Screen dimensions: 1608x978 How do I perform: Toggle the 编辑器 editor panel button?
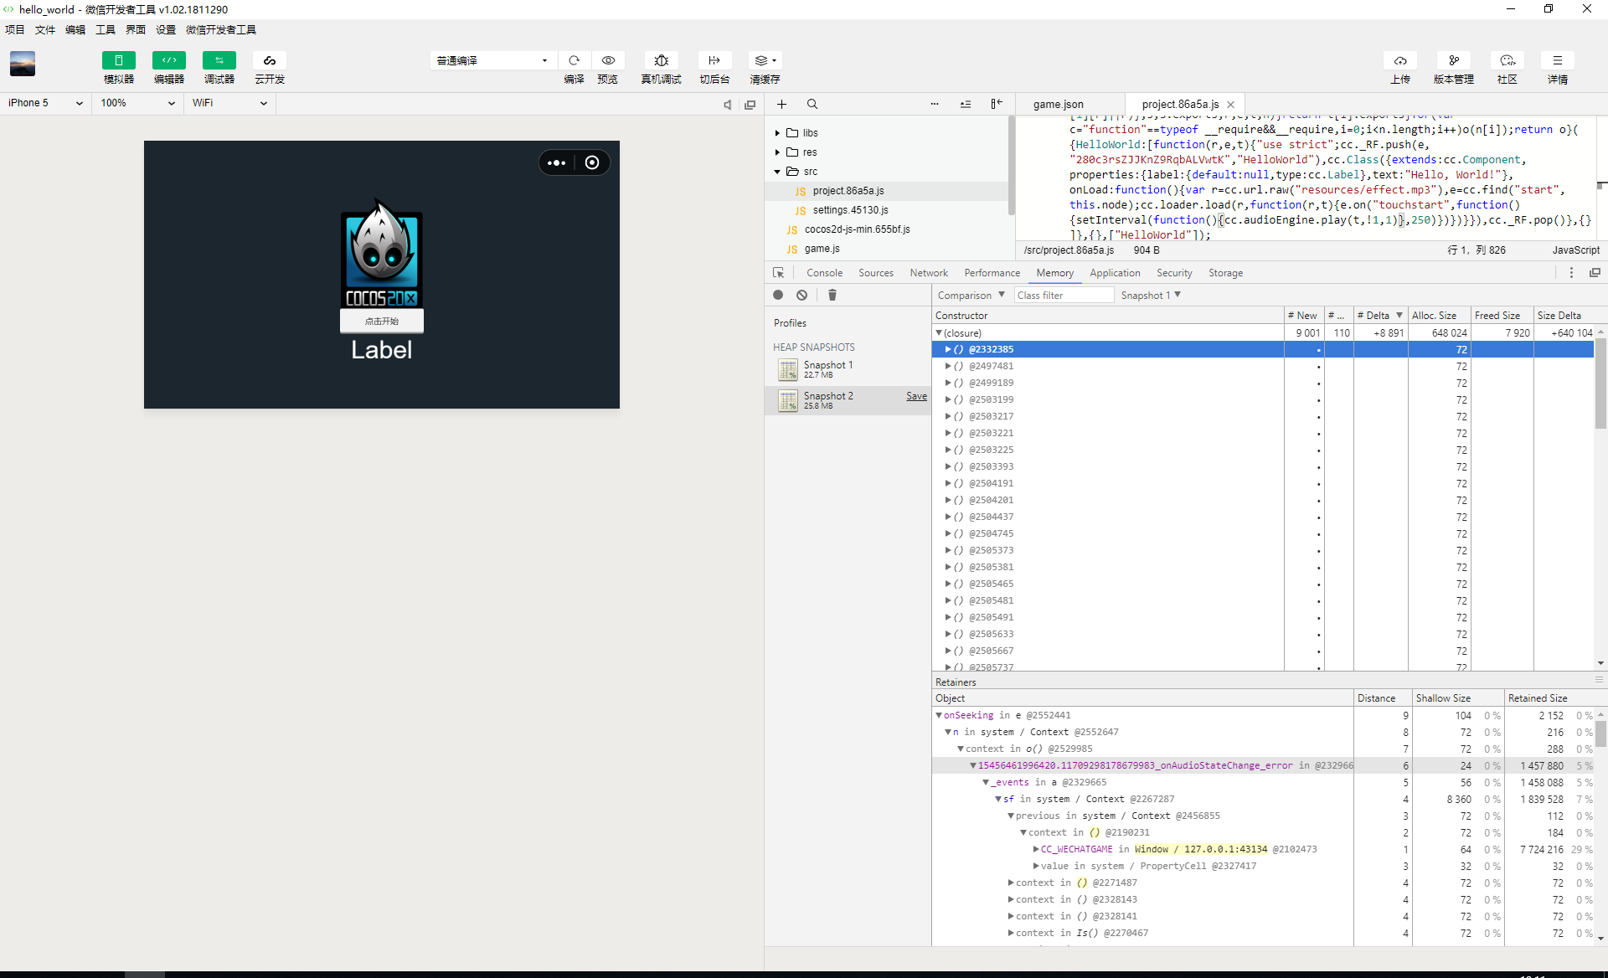[168, 60]
